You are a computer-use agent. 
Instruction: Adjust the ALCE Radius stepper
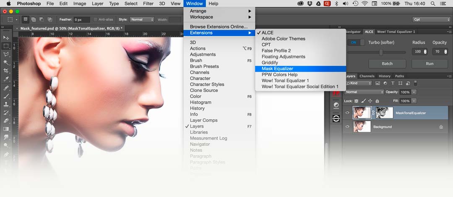pos(425,52)
